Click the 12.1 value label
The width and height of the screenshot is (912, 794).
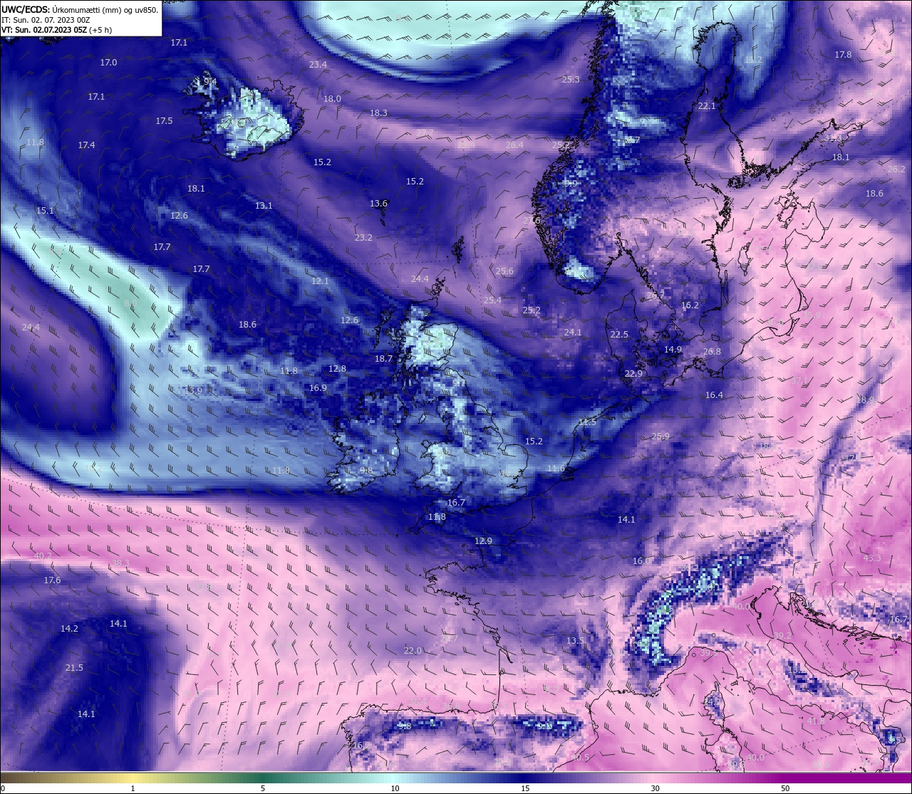coord(320,281)
